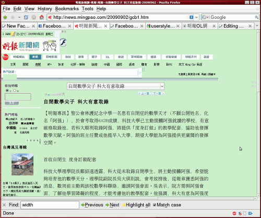
Task: Click the blue icon inside the address bar
Action: (192, 17)
